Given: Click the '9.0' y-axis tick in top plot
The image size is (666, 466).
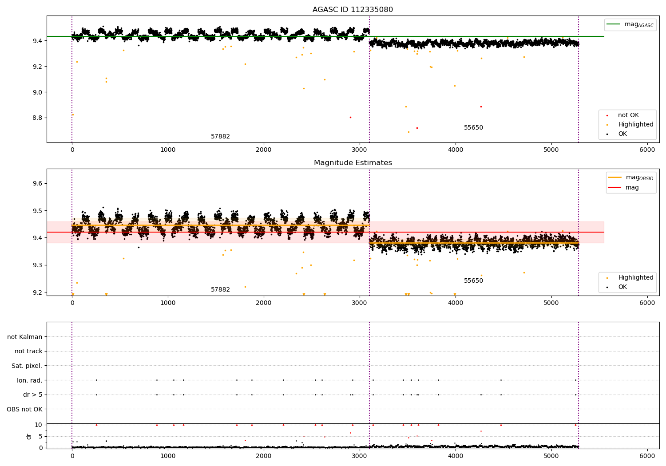Looking at the screenshot, I should (37, 92).
